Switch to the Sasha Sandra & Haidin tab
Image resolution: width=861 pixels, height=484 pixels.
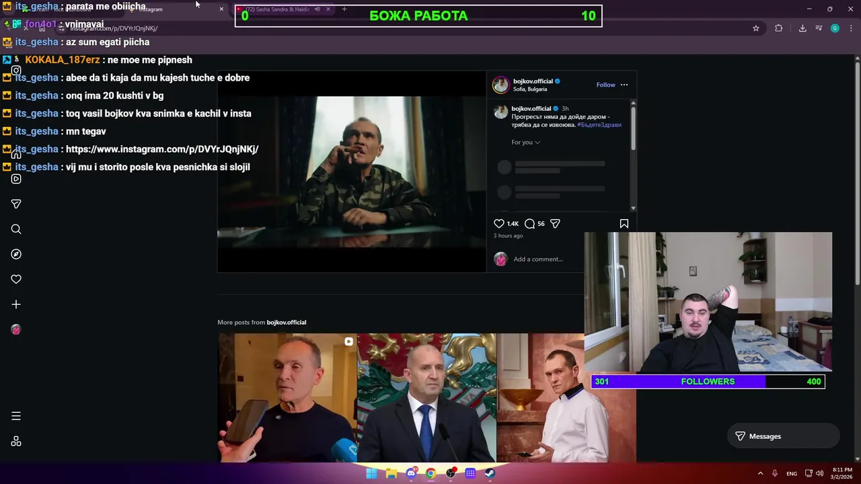(x=283, y=9)
